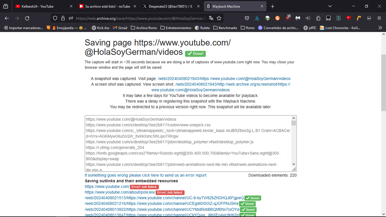Open Gmail bookmark
Viewport: 386px width, 217px height.
120,28
